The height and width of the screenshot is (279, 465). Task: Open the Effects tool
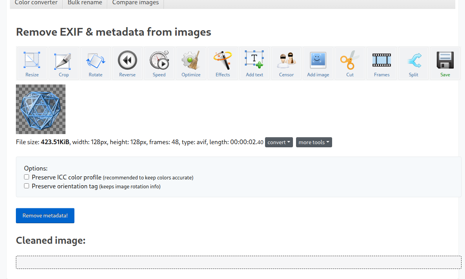tap(223, 64)
